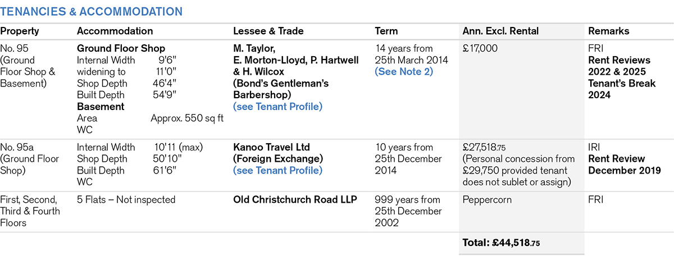Open Tenant Profile link under Kanoo Travel Ltd
Screen dimensions: 674x260
277,170
